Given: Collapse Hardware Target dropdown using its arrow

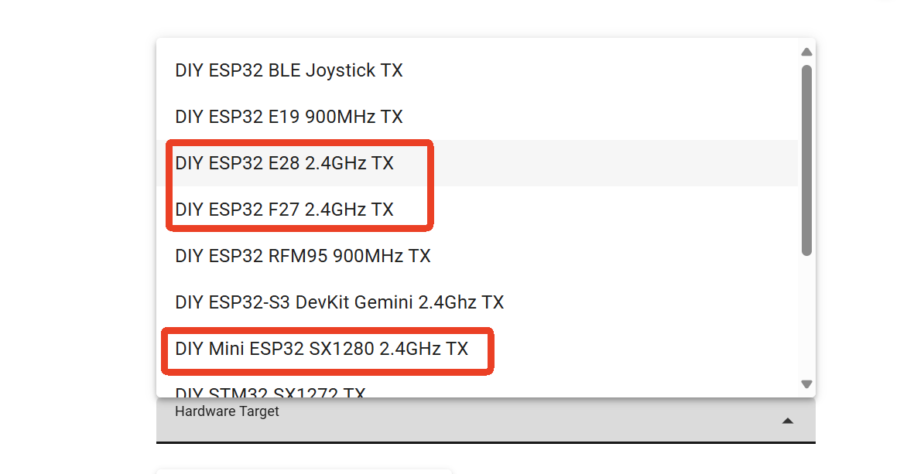Looking at the screenshot, I should click(787, 421).
